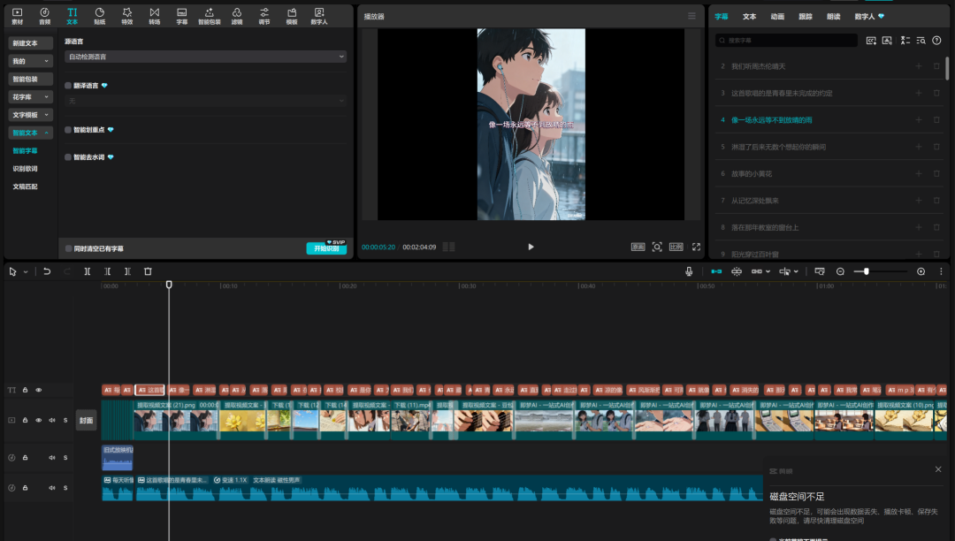Viewport: 955px width, 541px height.
Task: Switch to the 跟踪 tab
Action: point(806,17)
